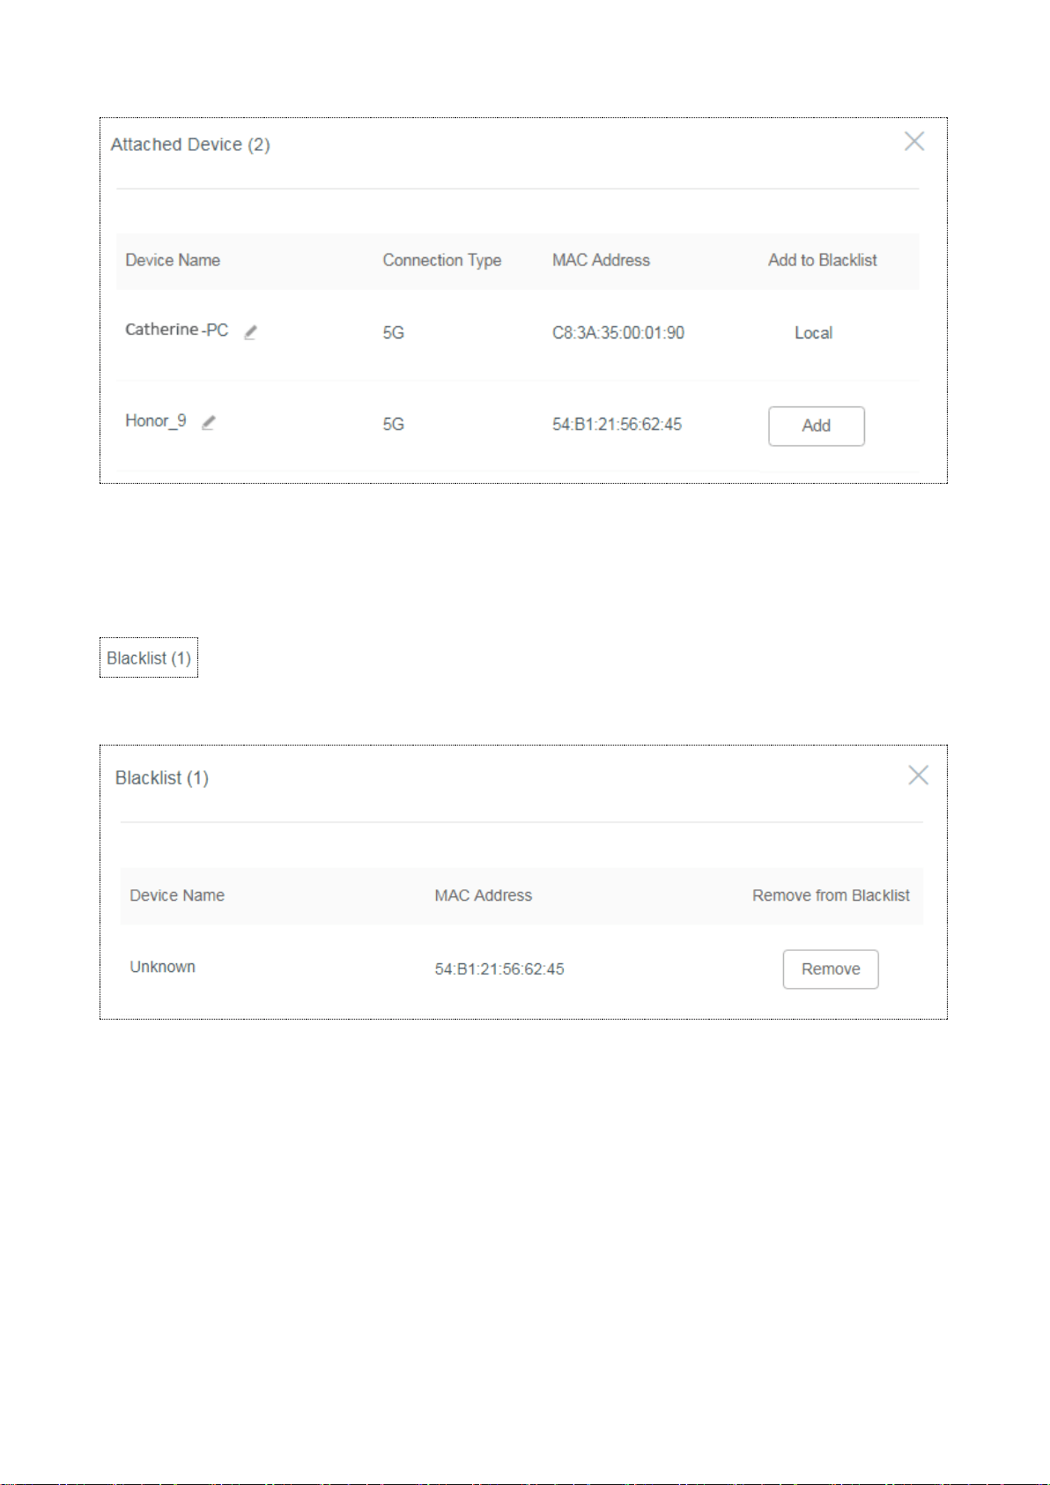Click MAC Address header in Attached Device table

pyautogui.click(x=601, y=260)
